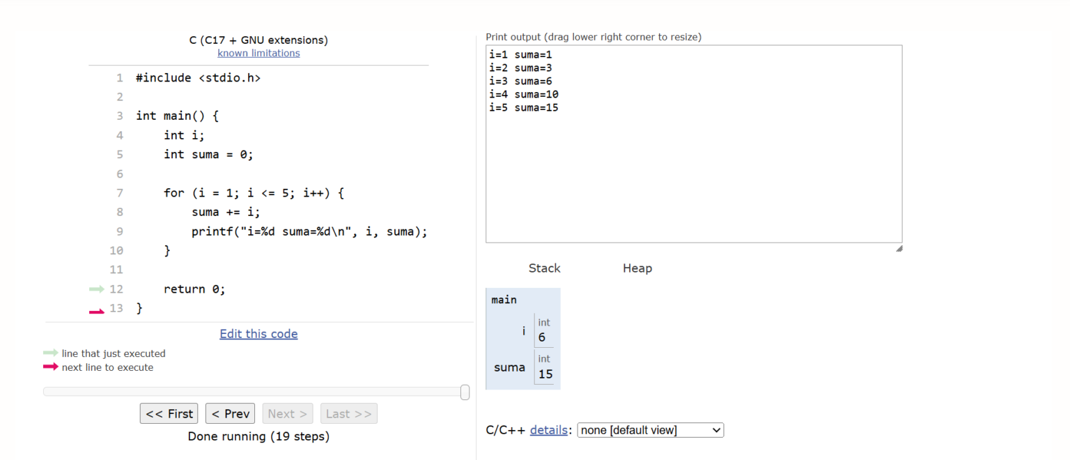
Task: Click code line 'suma += i;'
Action: click(x=226, y=212)
